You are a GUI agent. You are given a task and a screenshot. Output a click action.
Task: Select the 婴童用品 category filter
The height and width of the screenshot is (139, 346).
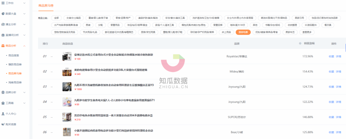(x=115, y=25)
